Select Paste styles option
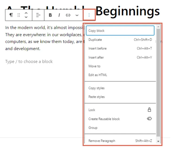This screenshot has width=171, height=150. click(120, 97)
